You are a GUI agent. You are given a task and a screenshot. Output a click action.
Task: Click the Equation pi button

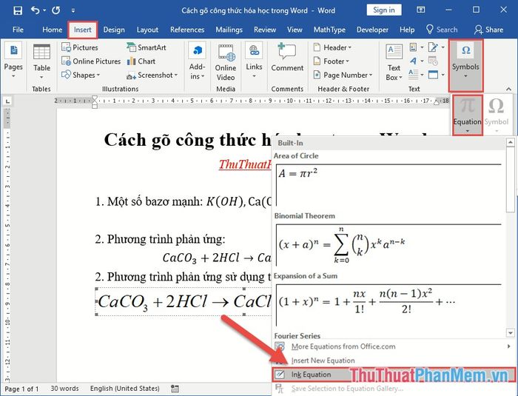point(468,115)
